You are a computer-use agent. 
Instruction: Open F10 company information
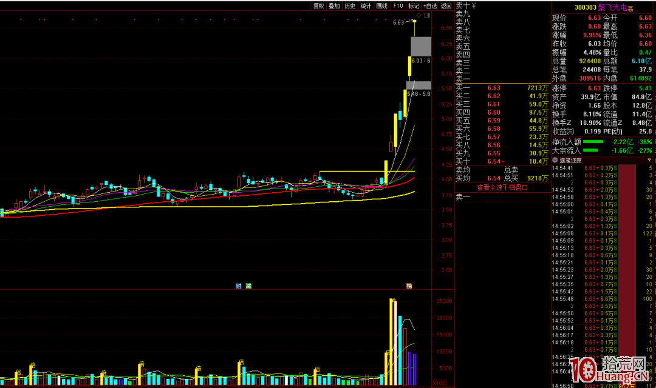tap(398, 6)
